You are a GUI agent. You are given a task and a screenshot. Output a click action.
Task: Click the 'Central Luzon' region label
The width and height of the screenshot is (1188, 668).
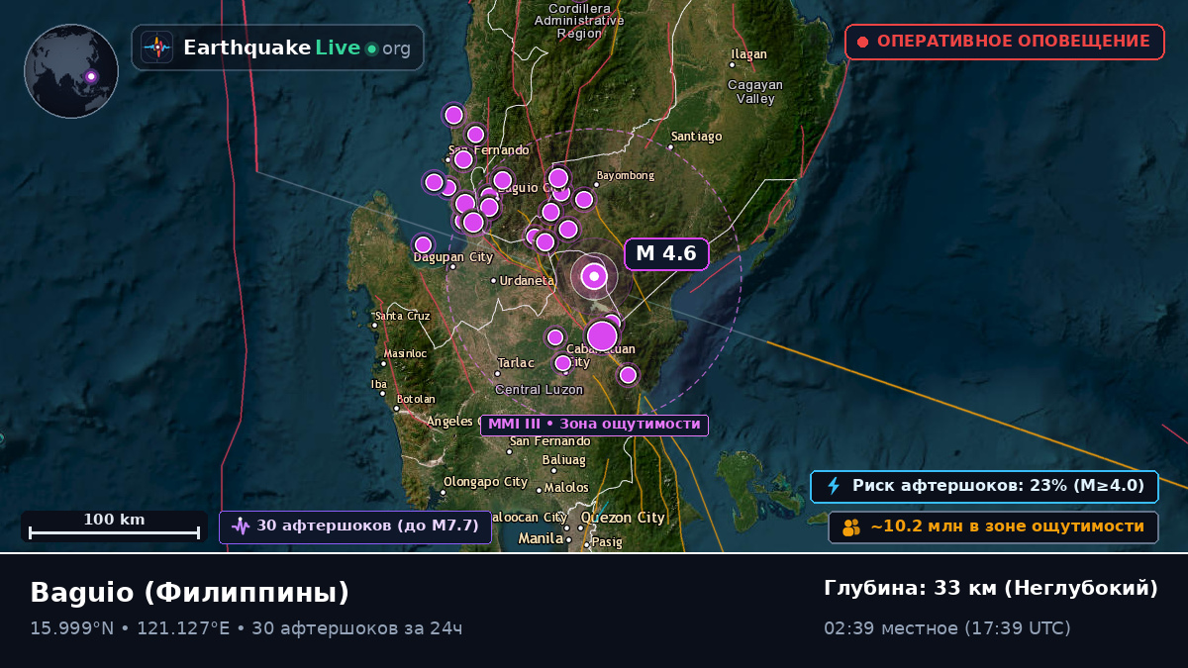tap(540, 390)
